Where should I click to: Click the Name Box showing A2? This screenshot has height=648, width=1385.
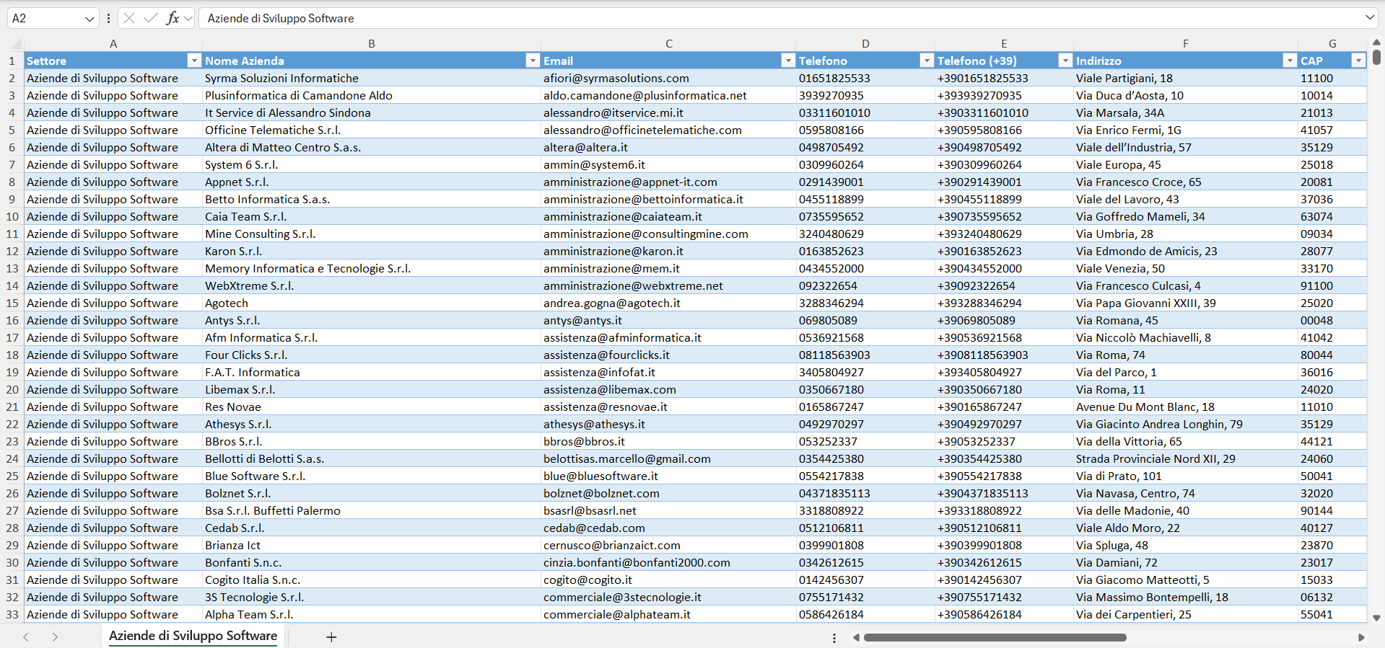[x=45, y=18]
